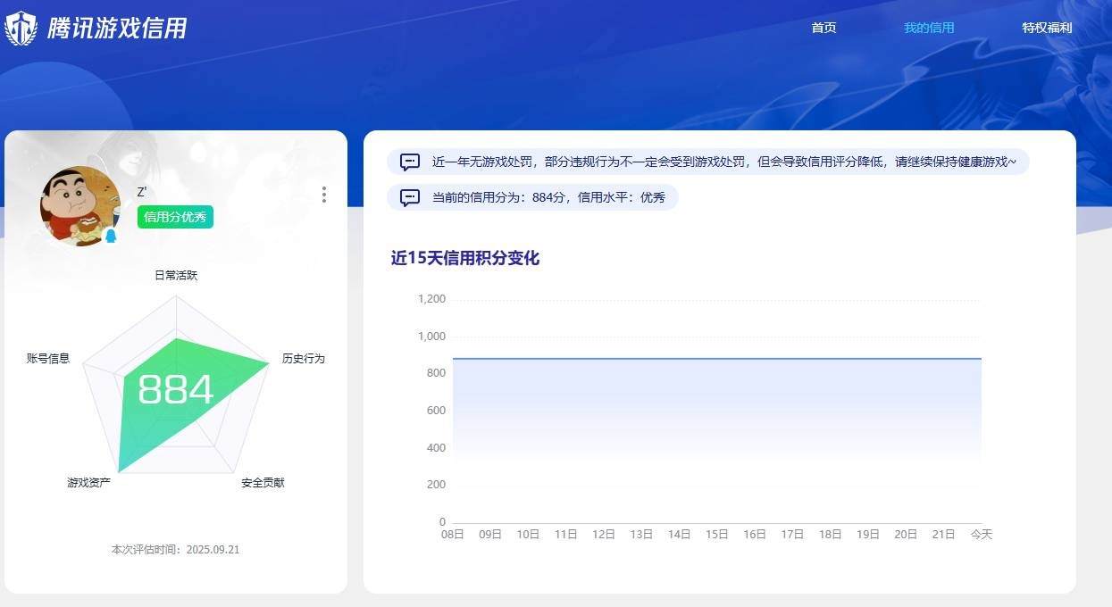Click the 1,000 y-axis value
Viewport: 1112px width, 607px height.
(431, 337)
